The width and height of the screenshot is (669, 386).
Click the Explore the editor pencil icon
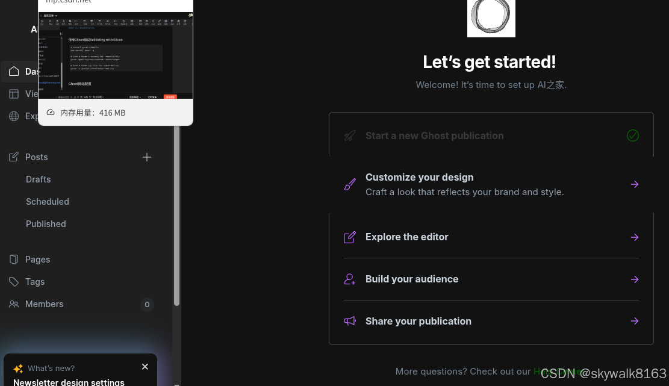pos(350,237)
